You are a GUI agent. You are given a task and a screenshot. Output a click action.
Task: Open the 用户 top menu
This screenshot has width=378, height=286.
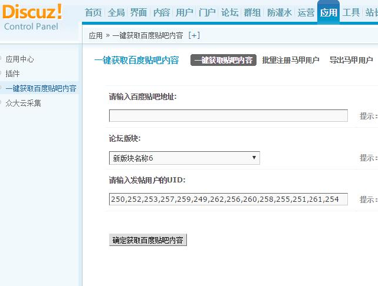click(184, 12)
